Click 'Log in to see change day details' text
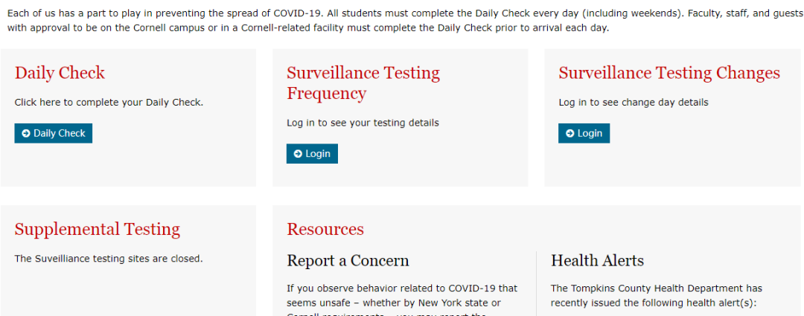804x316 pixels. tap(634, 103)
